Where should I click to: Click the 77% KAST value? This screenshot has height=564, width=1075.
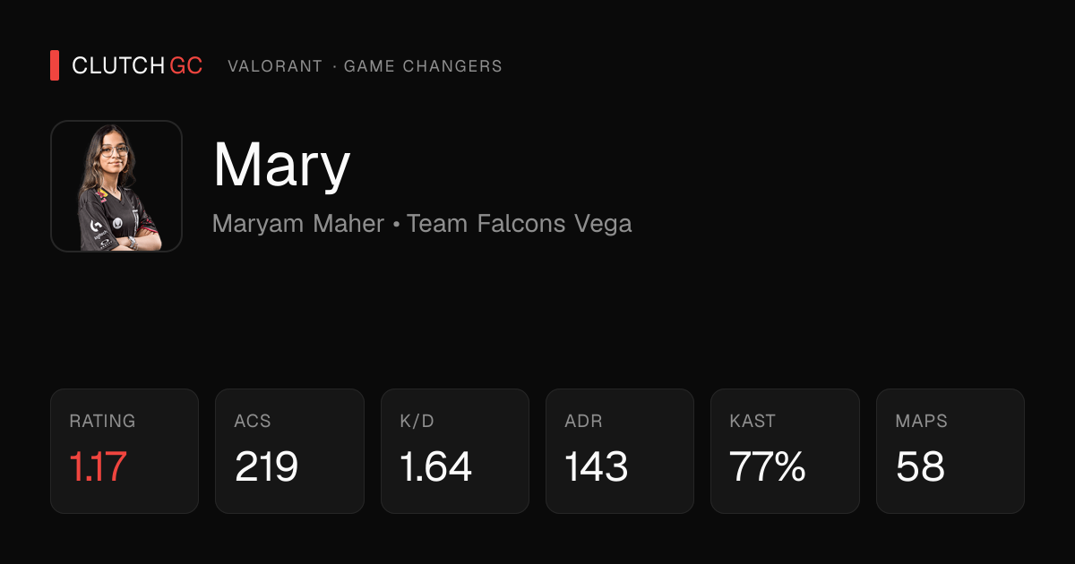(768, 467)
